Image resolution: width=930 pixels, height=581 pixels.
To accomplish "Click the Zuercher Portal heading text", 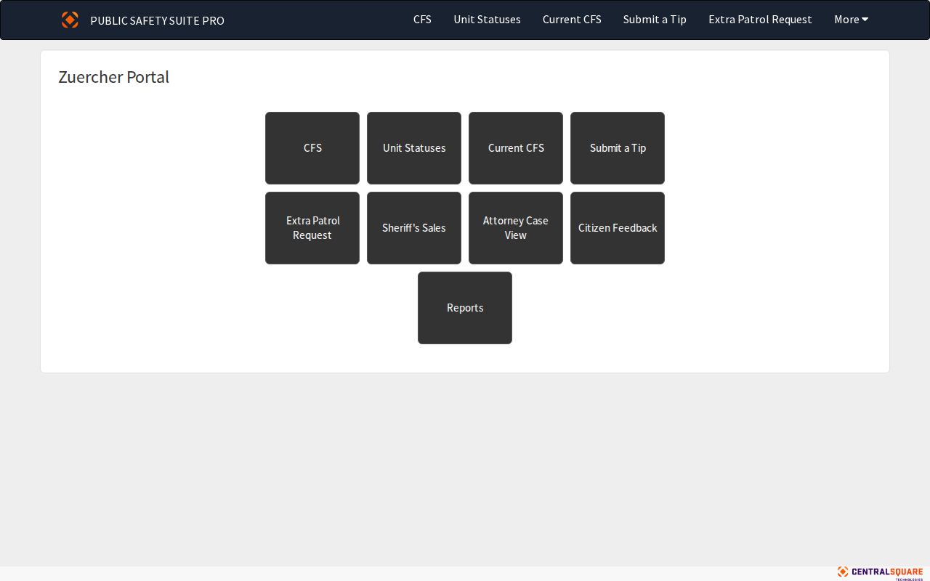I will pos(114,77).
